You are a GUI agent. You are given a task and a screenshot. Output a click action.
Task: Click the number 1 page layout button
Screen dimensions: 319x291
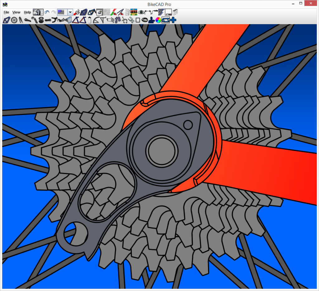pyautogui.click(x=38, y=12)
